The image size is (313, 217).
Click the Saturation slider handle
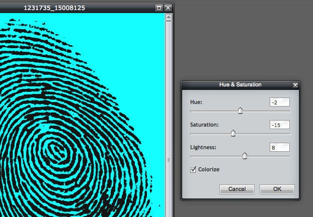(x=233, y=133)
